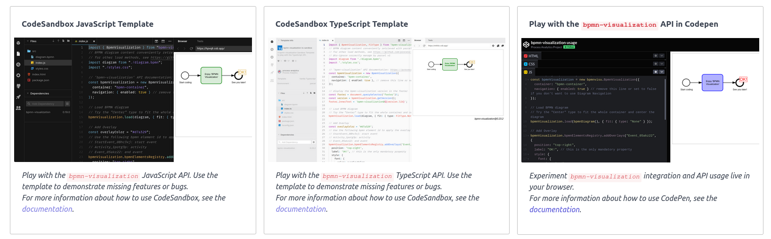Image resolution: width=771 pixels, height=239 pixels.
Task: Follow the documentation link in Codepen card
Action: pyautogui.click(x=555, y=209)
